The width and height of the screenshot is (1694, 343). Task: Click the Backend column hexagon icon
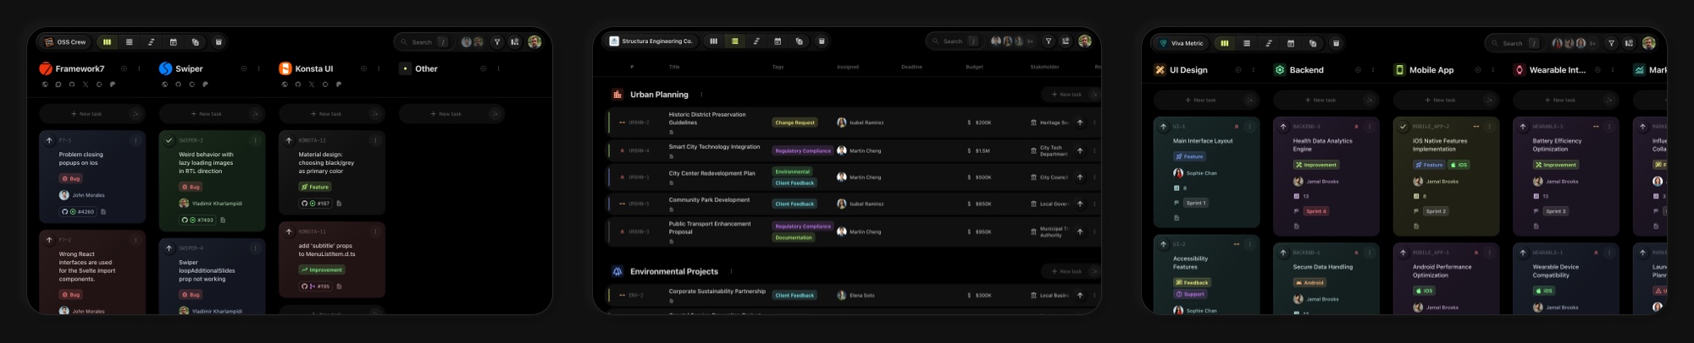coord(1280,70)
